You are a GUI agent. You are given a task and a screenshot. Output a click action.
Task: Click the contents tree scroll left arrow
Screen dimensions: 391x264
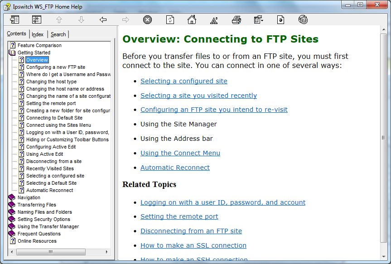[12, 252]
